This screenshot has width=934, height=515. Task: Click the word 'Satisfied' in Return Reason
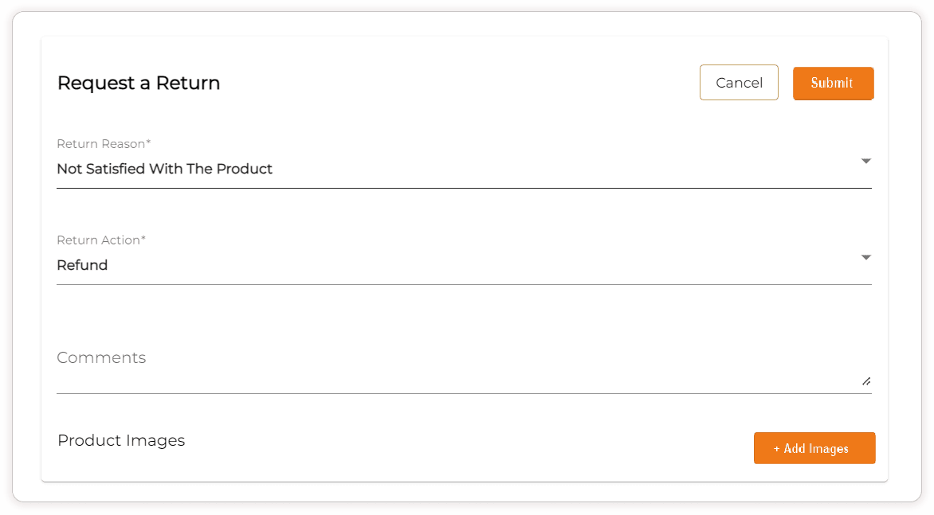(x=115, y=169)
